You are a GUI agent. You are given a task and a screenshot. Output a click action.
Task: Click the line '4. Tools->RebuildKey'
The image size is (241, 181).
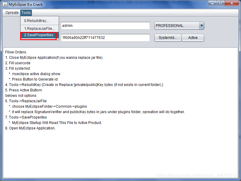[84, 85]
